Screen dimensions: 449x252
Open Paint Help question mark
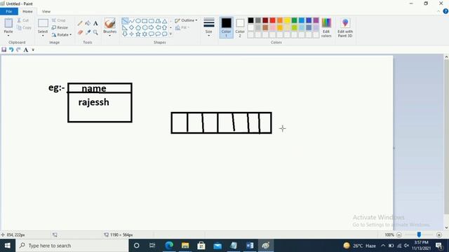[445, 11]
